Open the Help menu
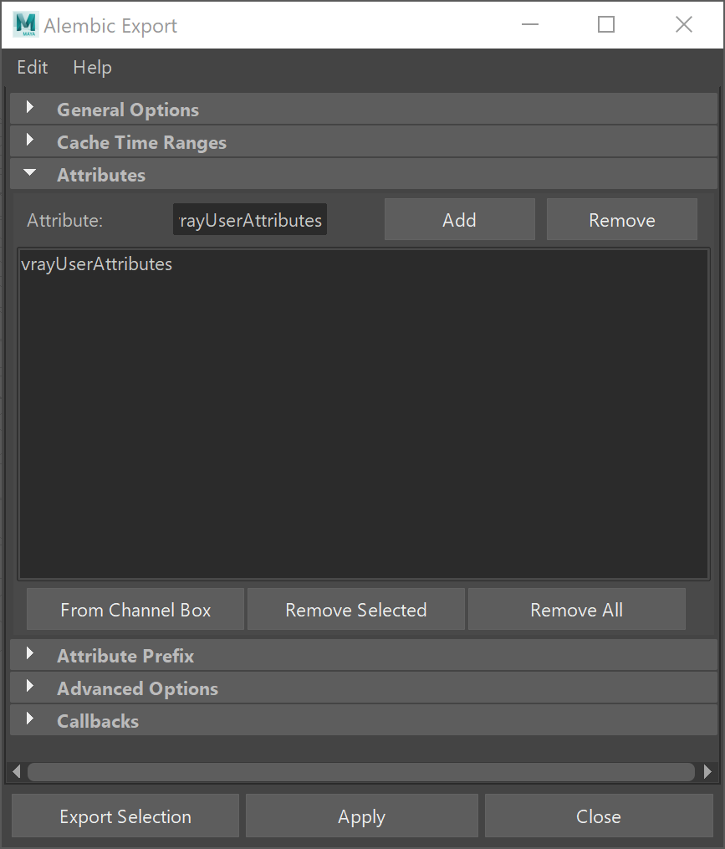Viewport: 725px width, 849px height. pos(93,67)
